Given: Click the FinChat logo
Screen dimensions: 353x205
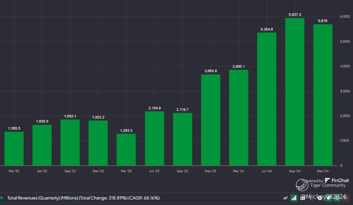Looking at the screenshot, I should tap(328, 181).
